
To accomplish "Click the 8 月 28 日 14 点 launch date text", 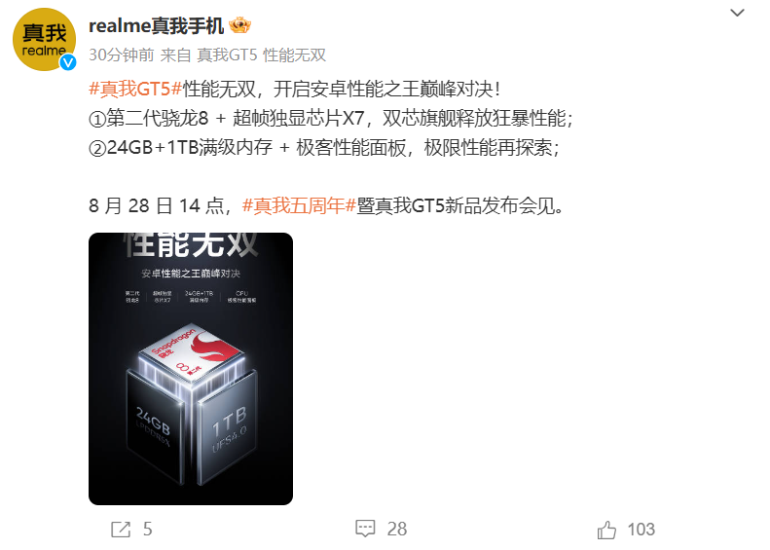I will click(156, 205).
